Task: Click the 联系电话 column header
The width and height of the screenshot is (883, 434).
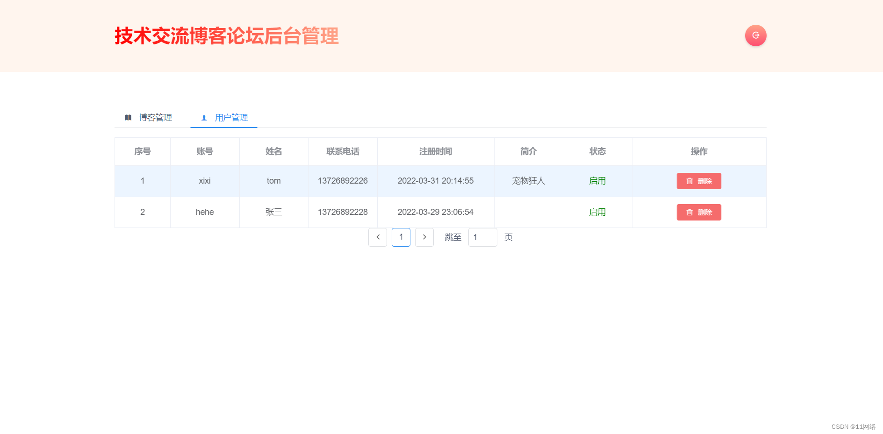Action: click(343, 151)
